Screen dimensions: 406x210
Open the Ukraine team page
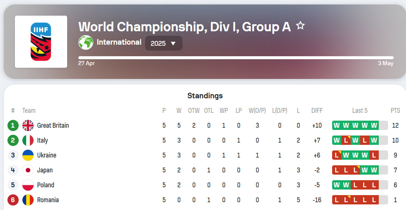[47, 155]
